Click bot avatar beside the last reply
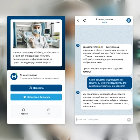 [x=78, y=93]
